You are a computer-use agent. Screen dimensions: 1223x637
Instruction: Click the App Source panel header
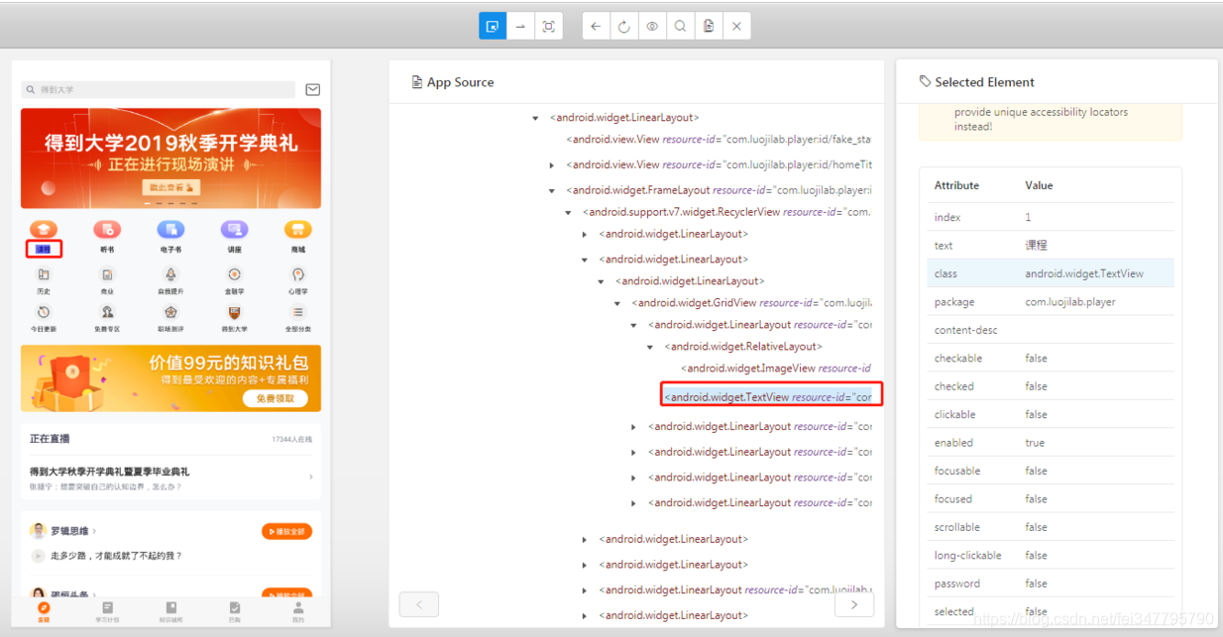pos(452,82)
